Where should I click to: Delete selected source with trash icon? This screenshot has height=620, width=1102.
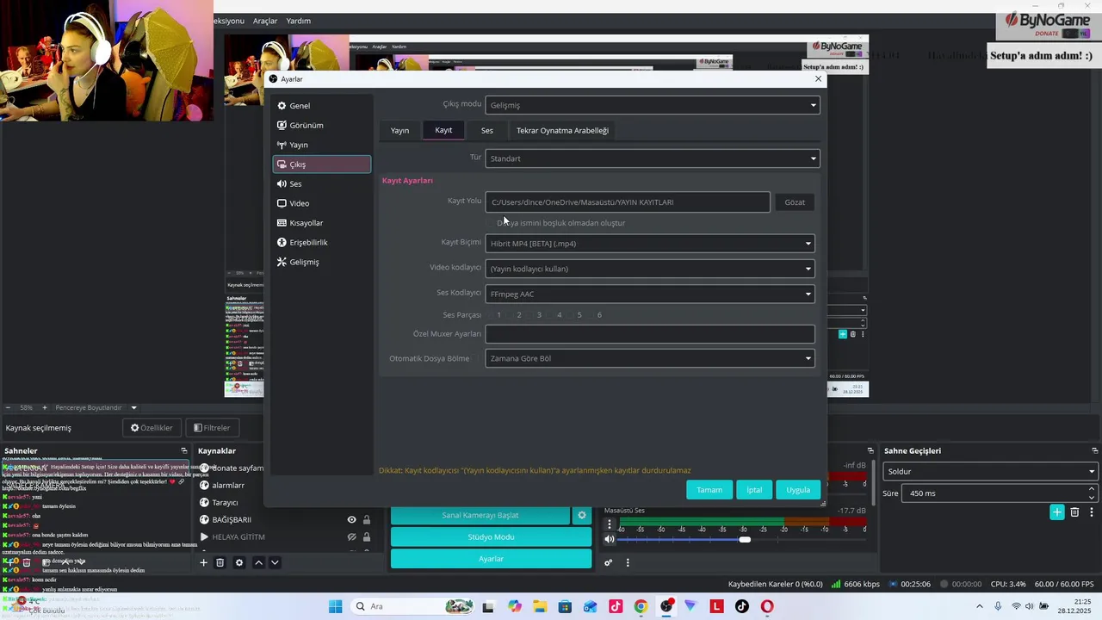click(220, 562)
